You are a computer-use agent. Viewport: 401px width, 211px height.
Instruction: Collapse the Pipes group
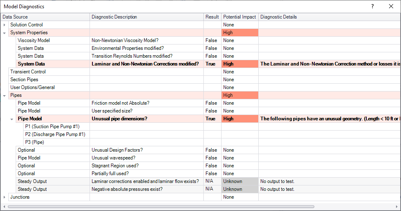5,96
